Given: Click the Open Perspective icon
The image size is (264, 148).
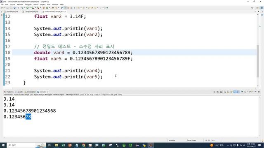Looking at the screenshot, I should tap(257, 8).
